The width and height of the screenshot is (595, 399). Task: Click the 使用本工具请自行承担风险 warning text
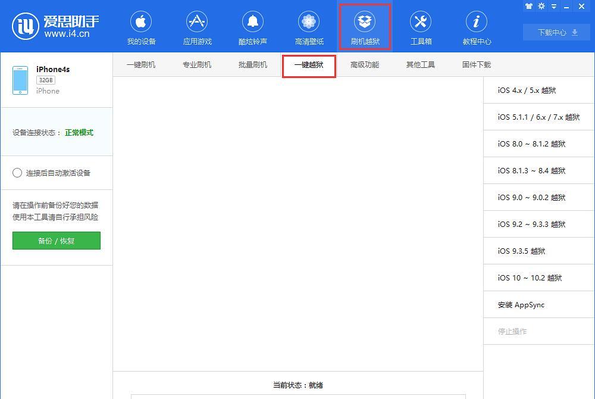tap(55, 217)
